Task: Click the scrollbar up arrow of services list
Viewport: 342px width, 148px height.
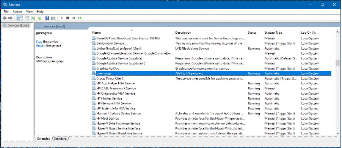Action: [337, 32]
